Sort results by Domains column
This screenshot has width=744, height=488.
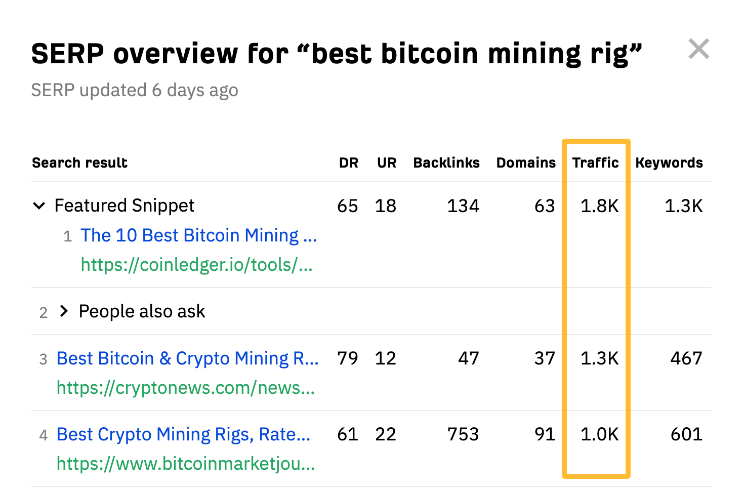tap(526, 162)
